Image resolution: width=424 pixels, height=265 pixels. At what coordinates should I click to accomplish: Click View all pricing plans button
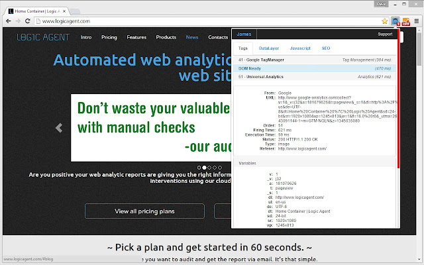[144, 211]
